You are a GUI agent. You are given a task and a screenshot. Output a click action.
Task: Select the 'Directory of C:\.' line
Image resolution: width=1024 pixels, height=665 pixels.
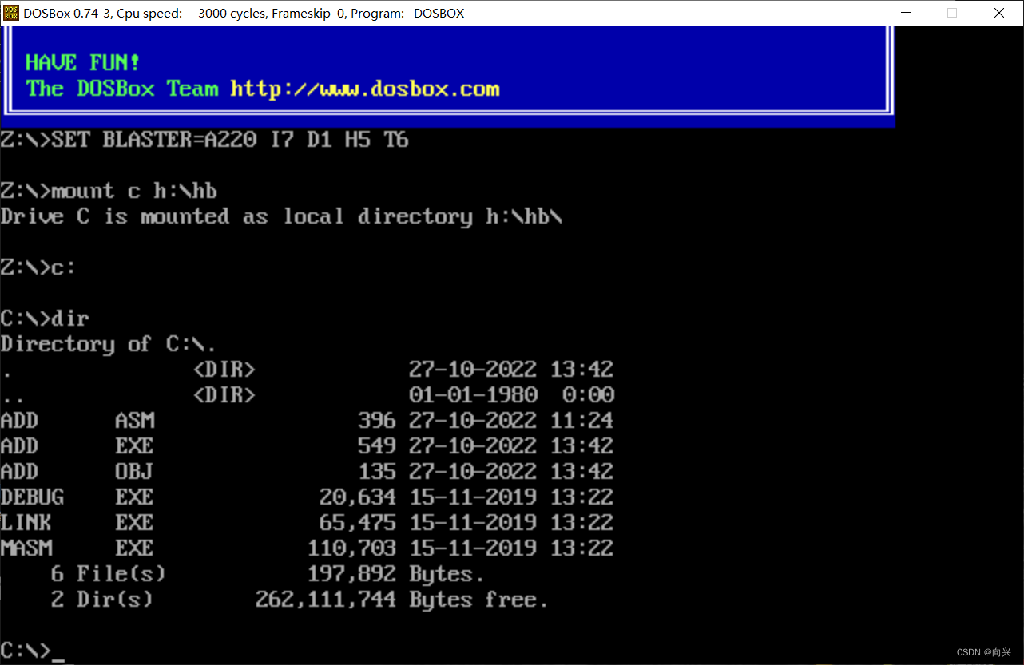[109, 344]
